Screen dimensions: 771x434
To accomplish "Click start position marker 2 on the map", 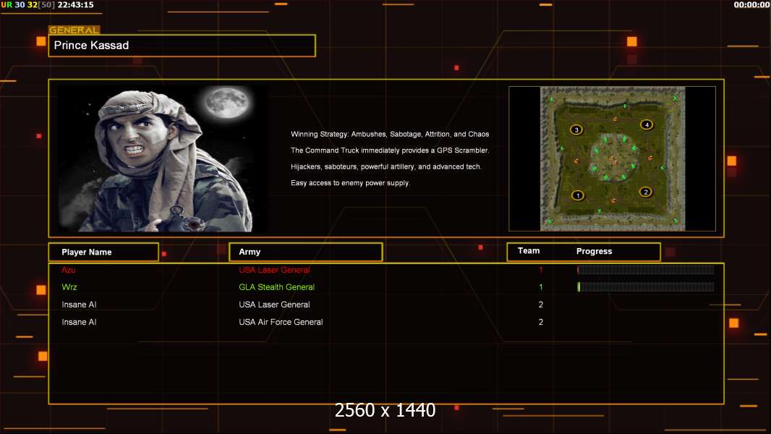I will coord(646,192).
